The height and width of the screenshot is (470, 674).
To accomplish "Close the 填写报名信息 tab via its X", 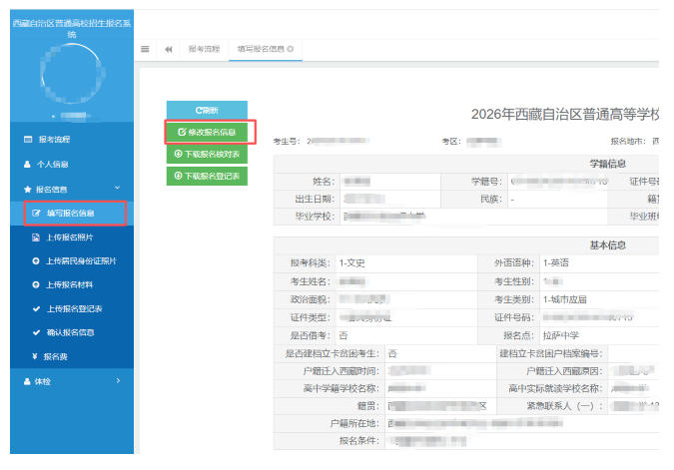I will pyautogui.click(x=291, y=49).
